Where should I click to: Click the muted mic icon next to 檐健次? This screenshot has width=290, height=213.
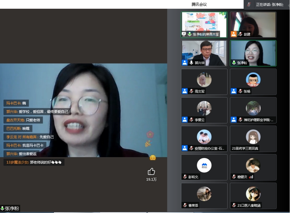(234, 177)
